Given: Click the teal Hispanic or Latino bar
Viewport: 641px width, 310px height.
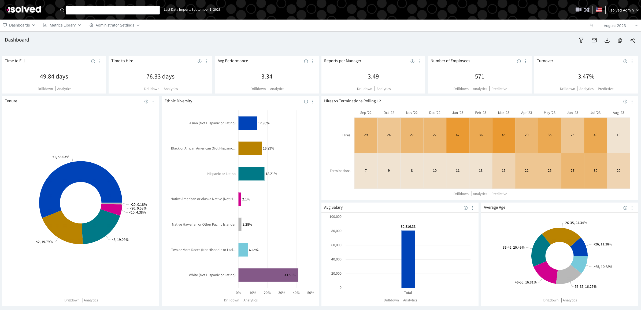Looking at the screenshot, I should point(251,174).
